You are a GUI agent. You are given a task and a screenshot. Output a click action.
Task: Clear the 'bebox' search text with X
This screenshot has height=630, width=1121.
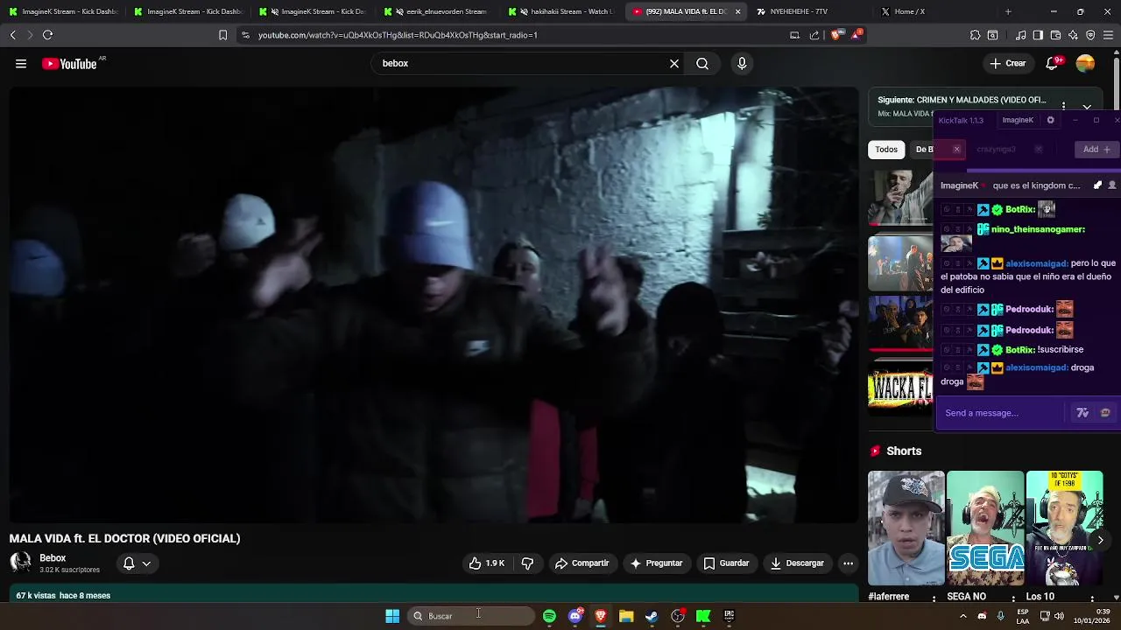click(x=674, y=64)
